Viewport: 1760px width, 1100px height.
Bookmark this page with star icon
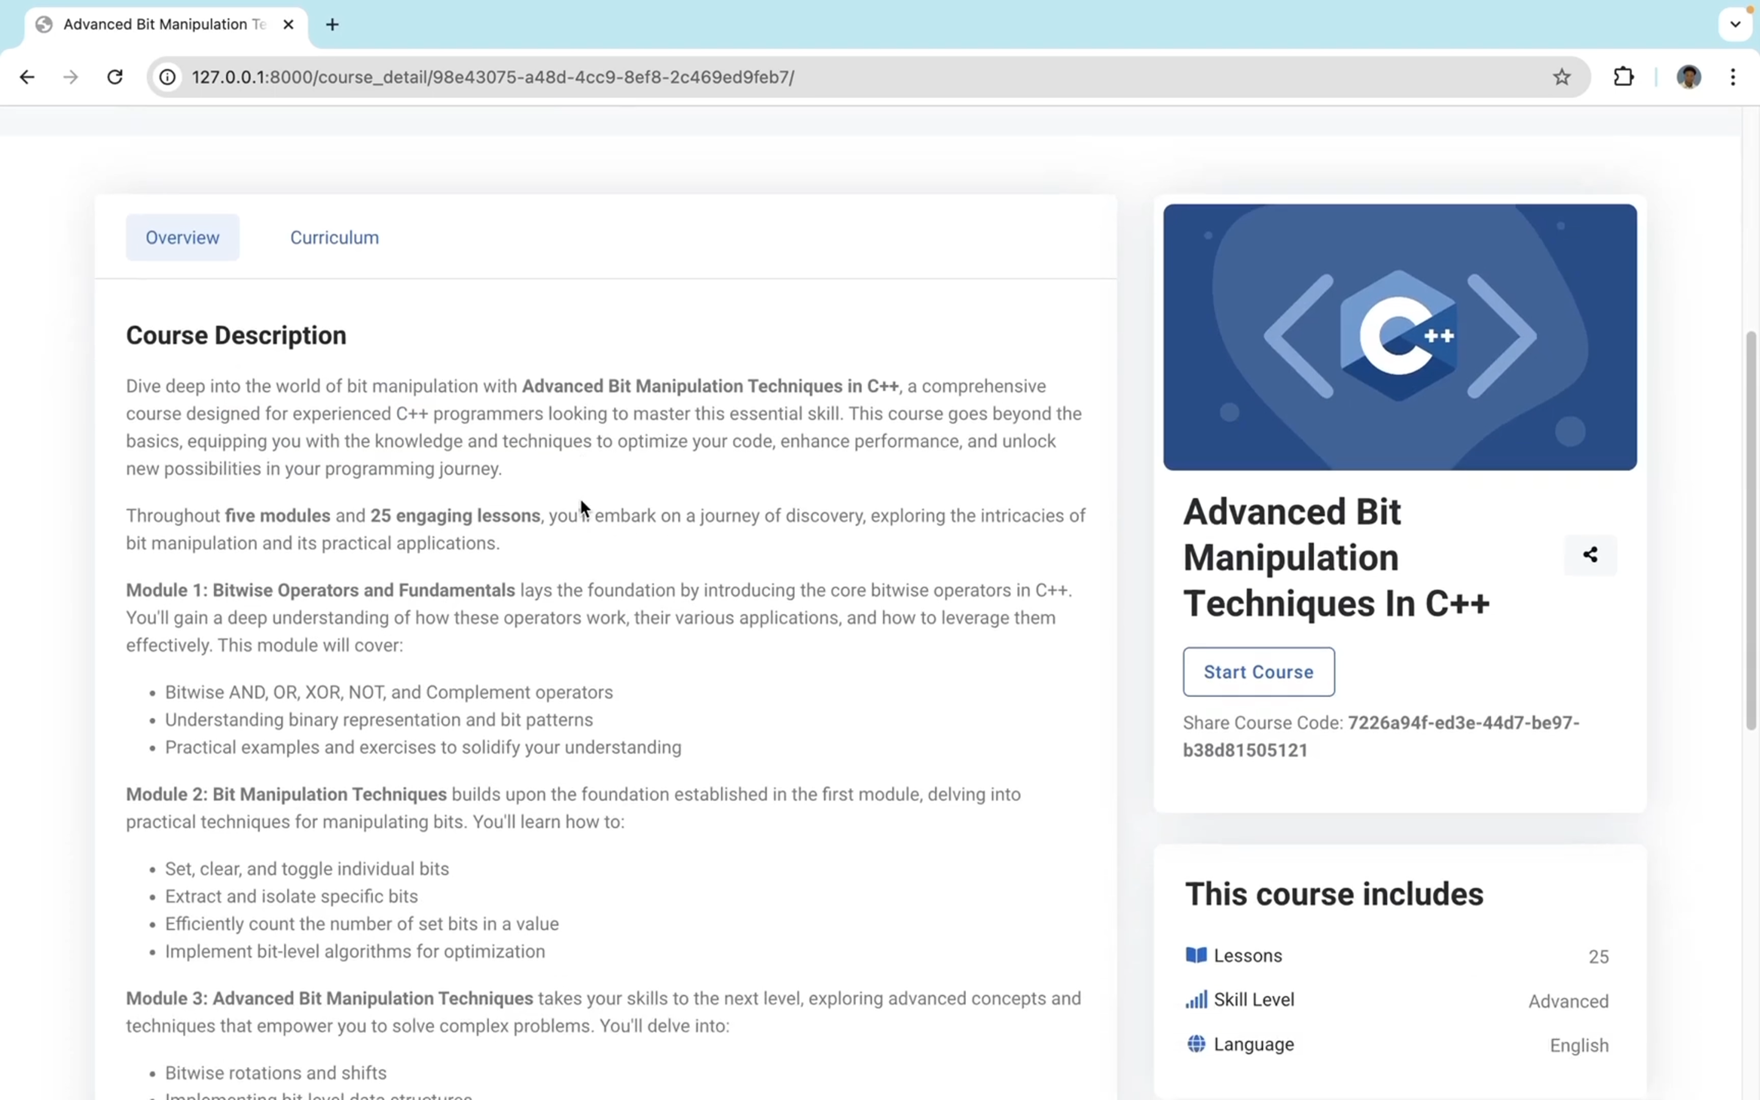click(x=1561, y=77)
